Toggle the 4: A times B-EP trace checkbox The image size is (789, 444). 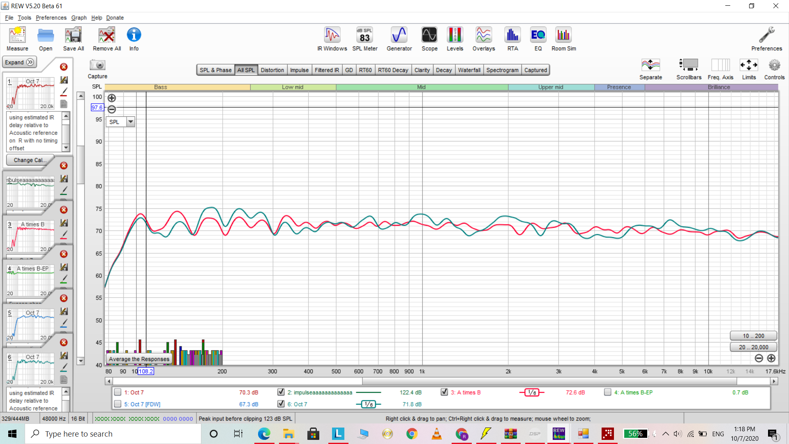[x=608, y=392]
